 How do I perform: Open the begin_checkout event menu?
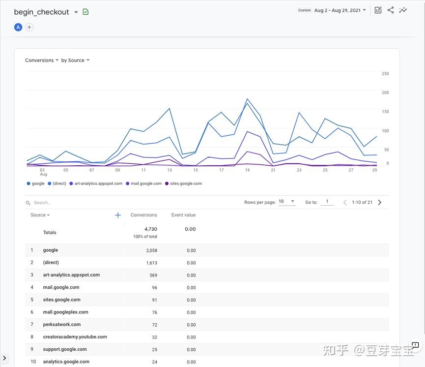coord(76,12)
